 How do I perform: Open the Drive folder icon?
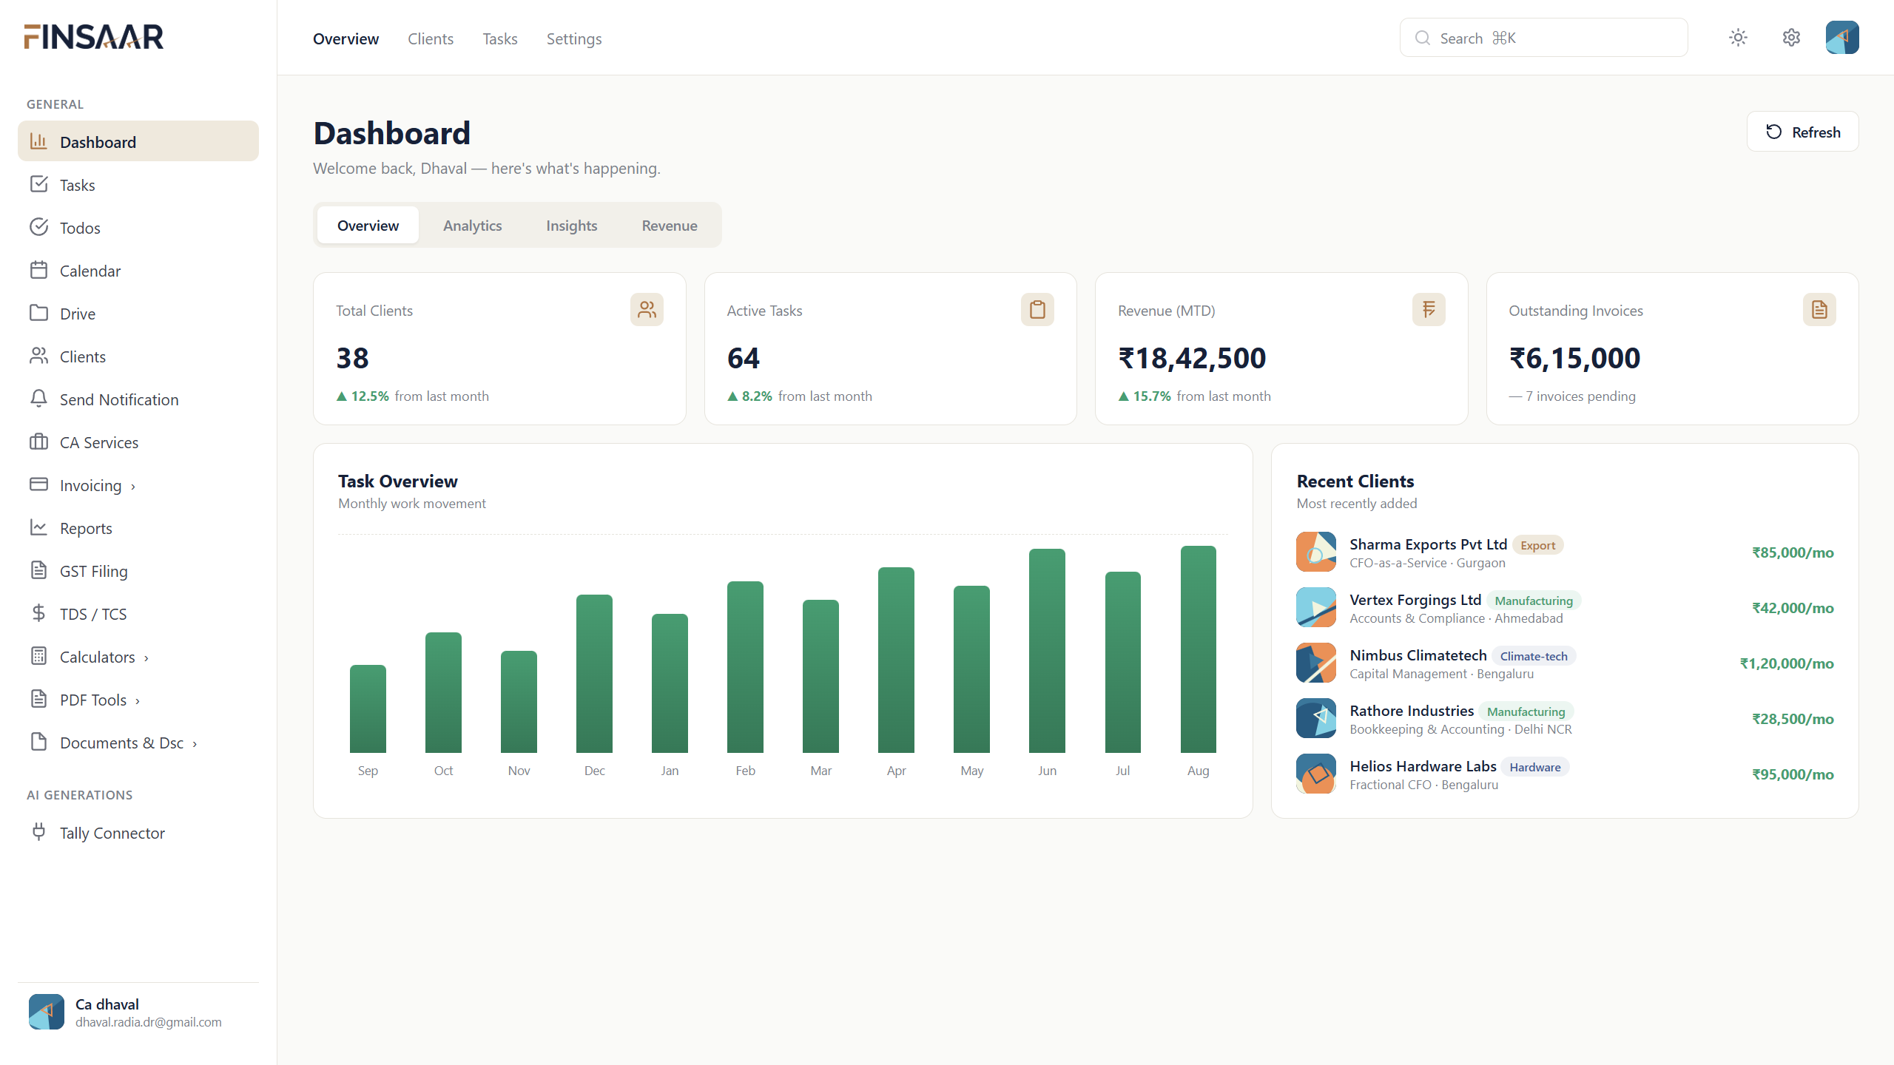[x=38, y=313]
